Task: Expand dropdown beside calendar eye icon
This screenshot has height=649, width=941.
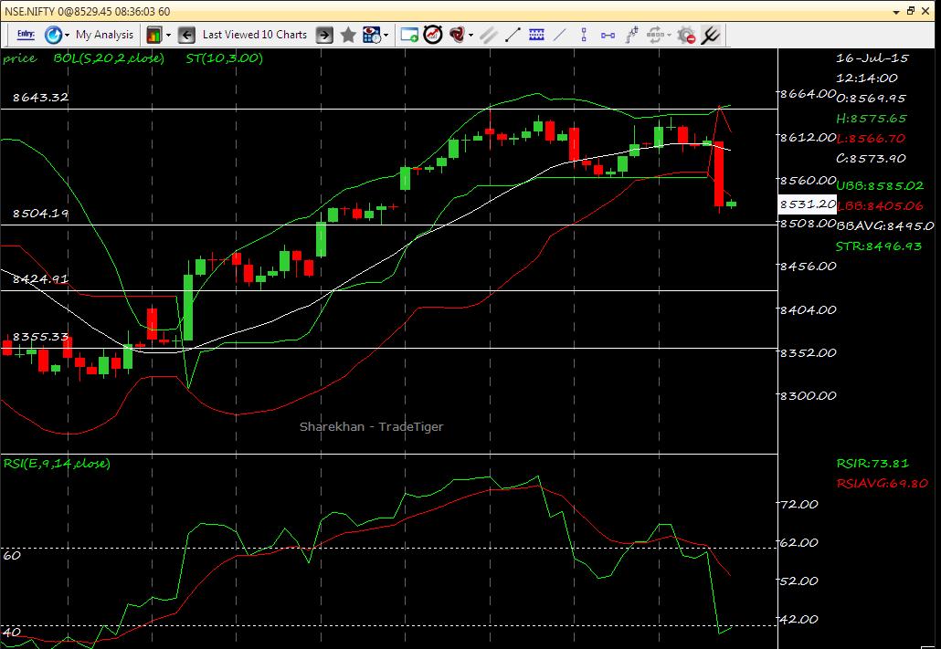Action: pos(386,35)
